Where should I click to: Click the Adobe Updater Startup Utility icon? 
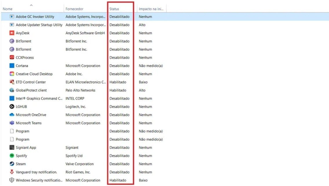pyautogui.click(x=12, y=25)
